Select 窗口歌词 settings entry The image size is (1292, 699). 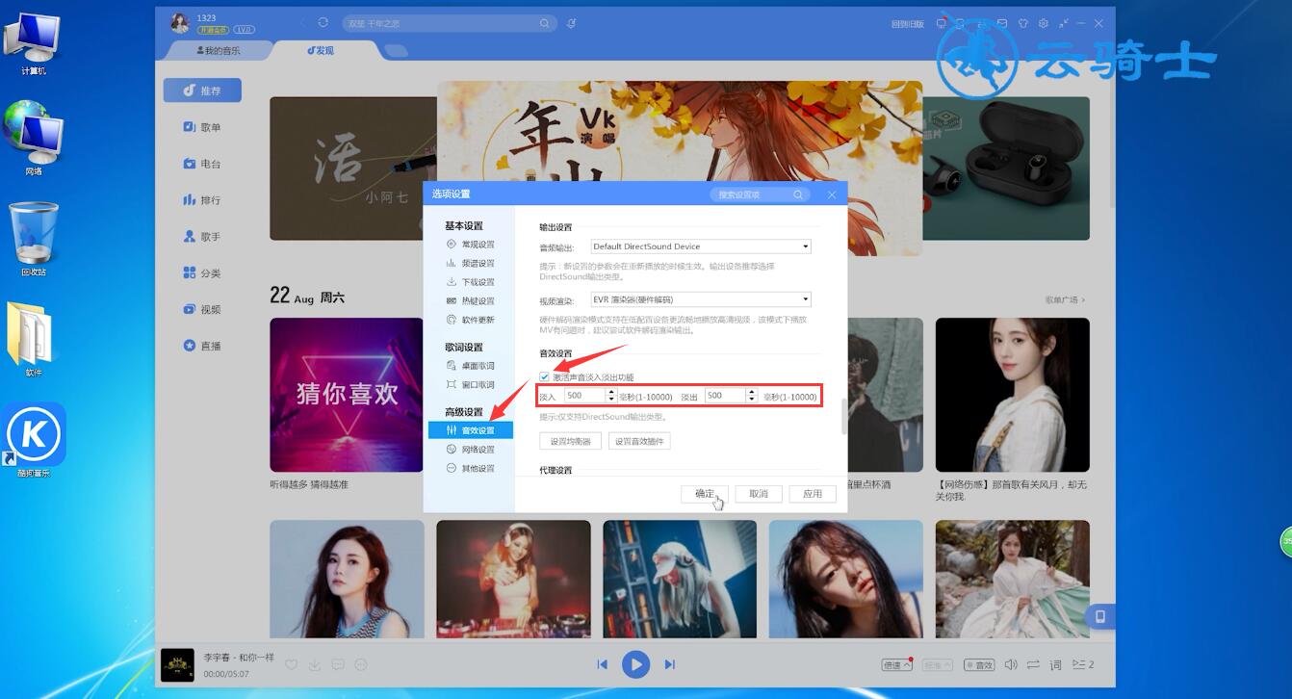[471, 384]
